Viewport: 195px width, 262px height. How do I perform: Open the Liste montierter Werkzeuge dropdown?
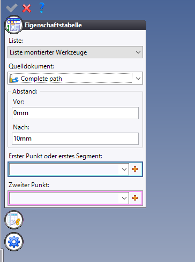(x=75, y=52)
